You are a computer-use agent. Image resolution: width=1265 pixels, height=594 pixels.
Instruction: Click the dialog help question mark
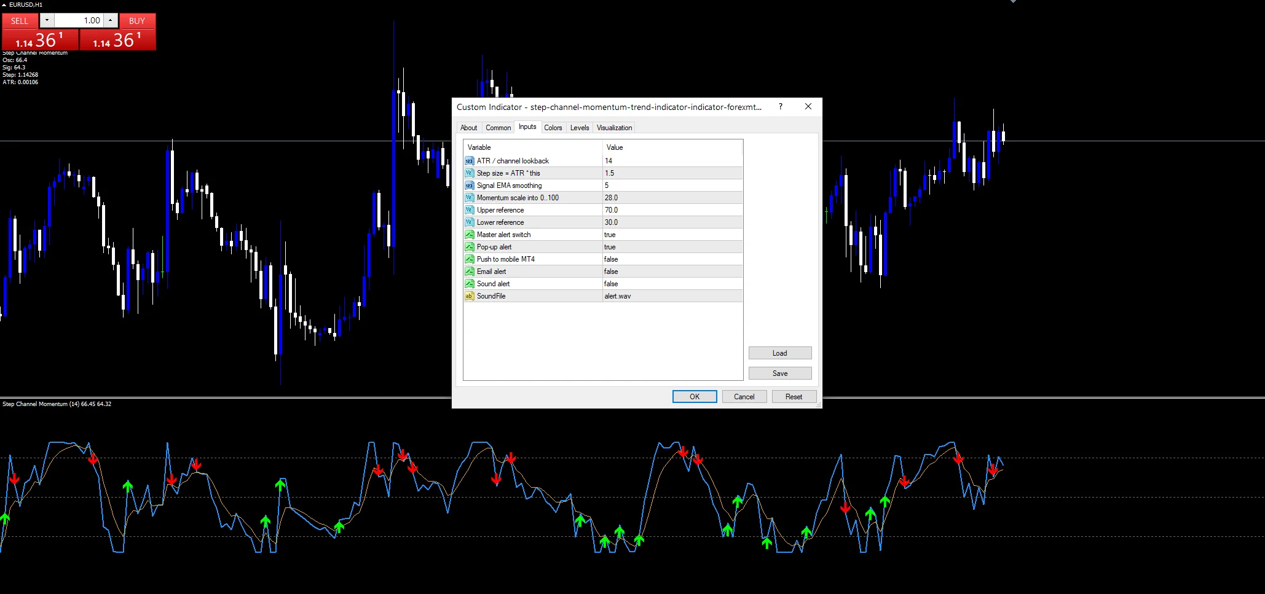click(781, 106)
